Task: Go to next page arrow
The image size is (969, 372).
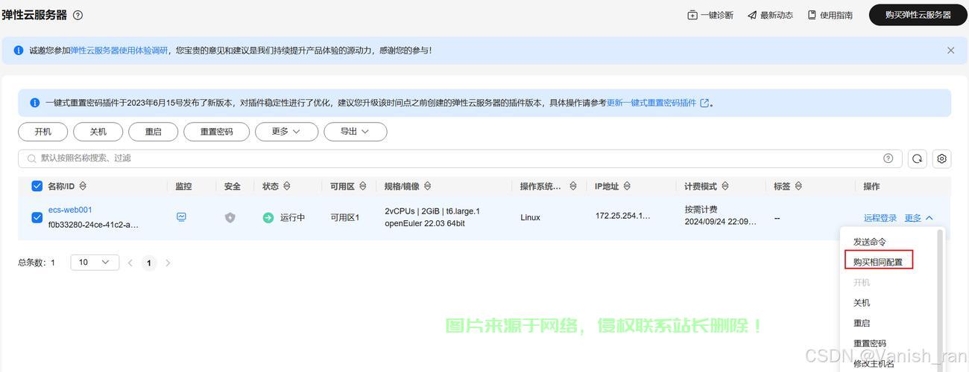Action: [168, 263]
